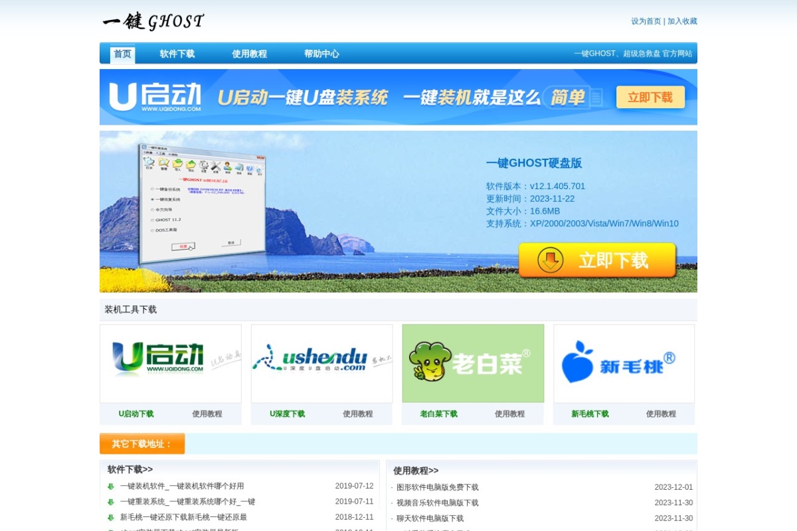Viewport: 797px width, 531px height.
Task: Open the 软件下载 navigation tab
Action: [x=177, y=54]
